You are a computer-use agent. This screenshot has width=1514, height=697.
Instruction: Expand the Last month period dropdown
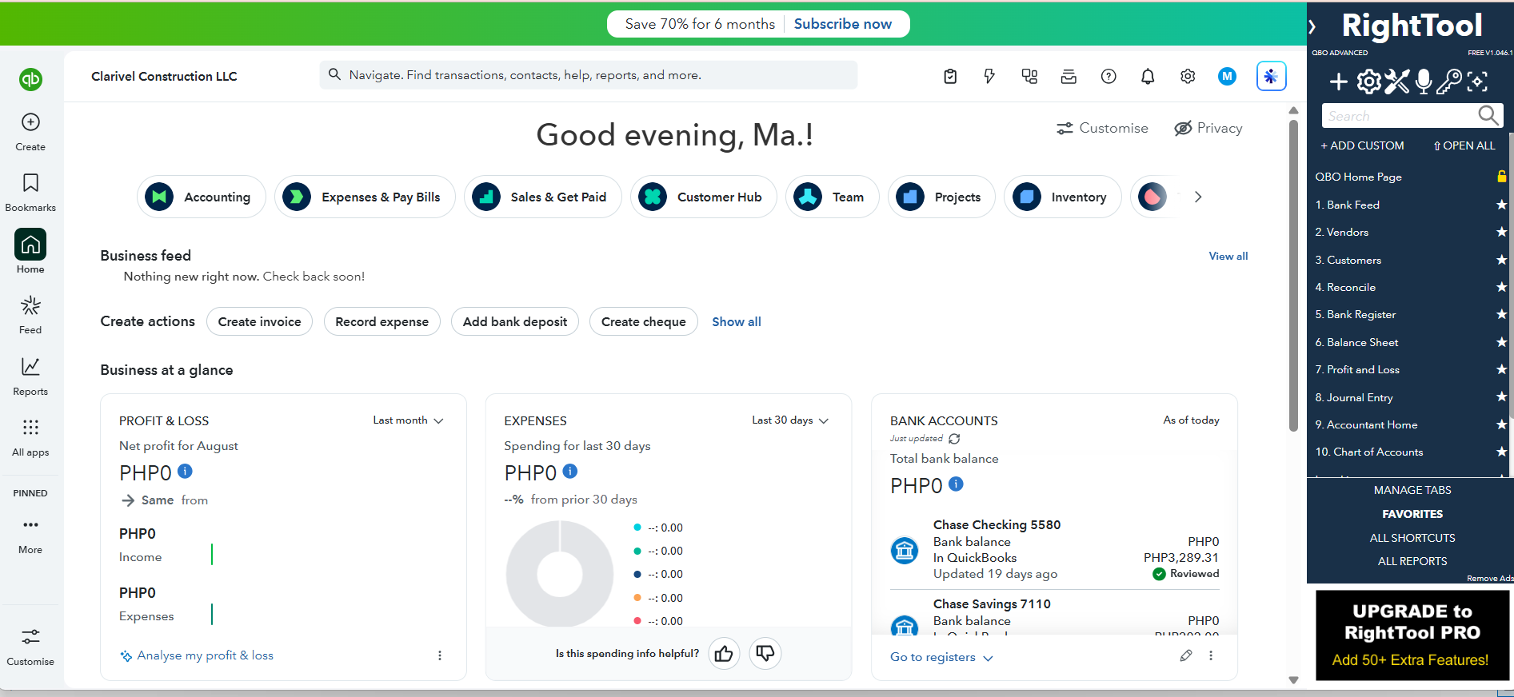click(x=408, y=420)
